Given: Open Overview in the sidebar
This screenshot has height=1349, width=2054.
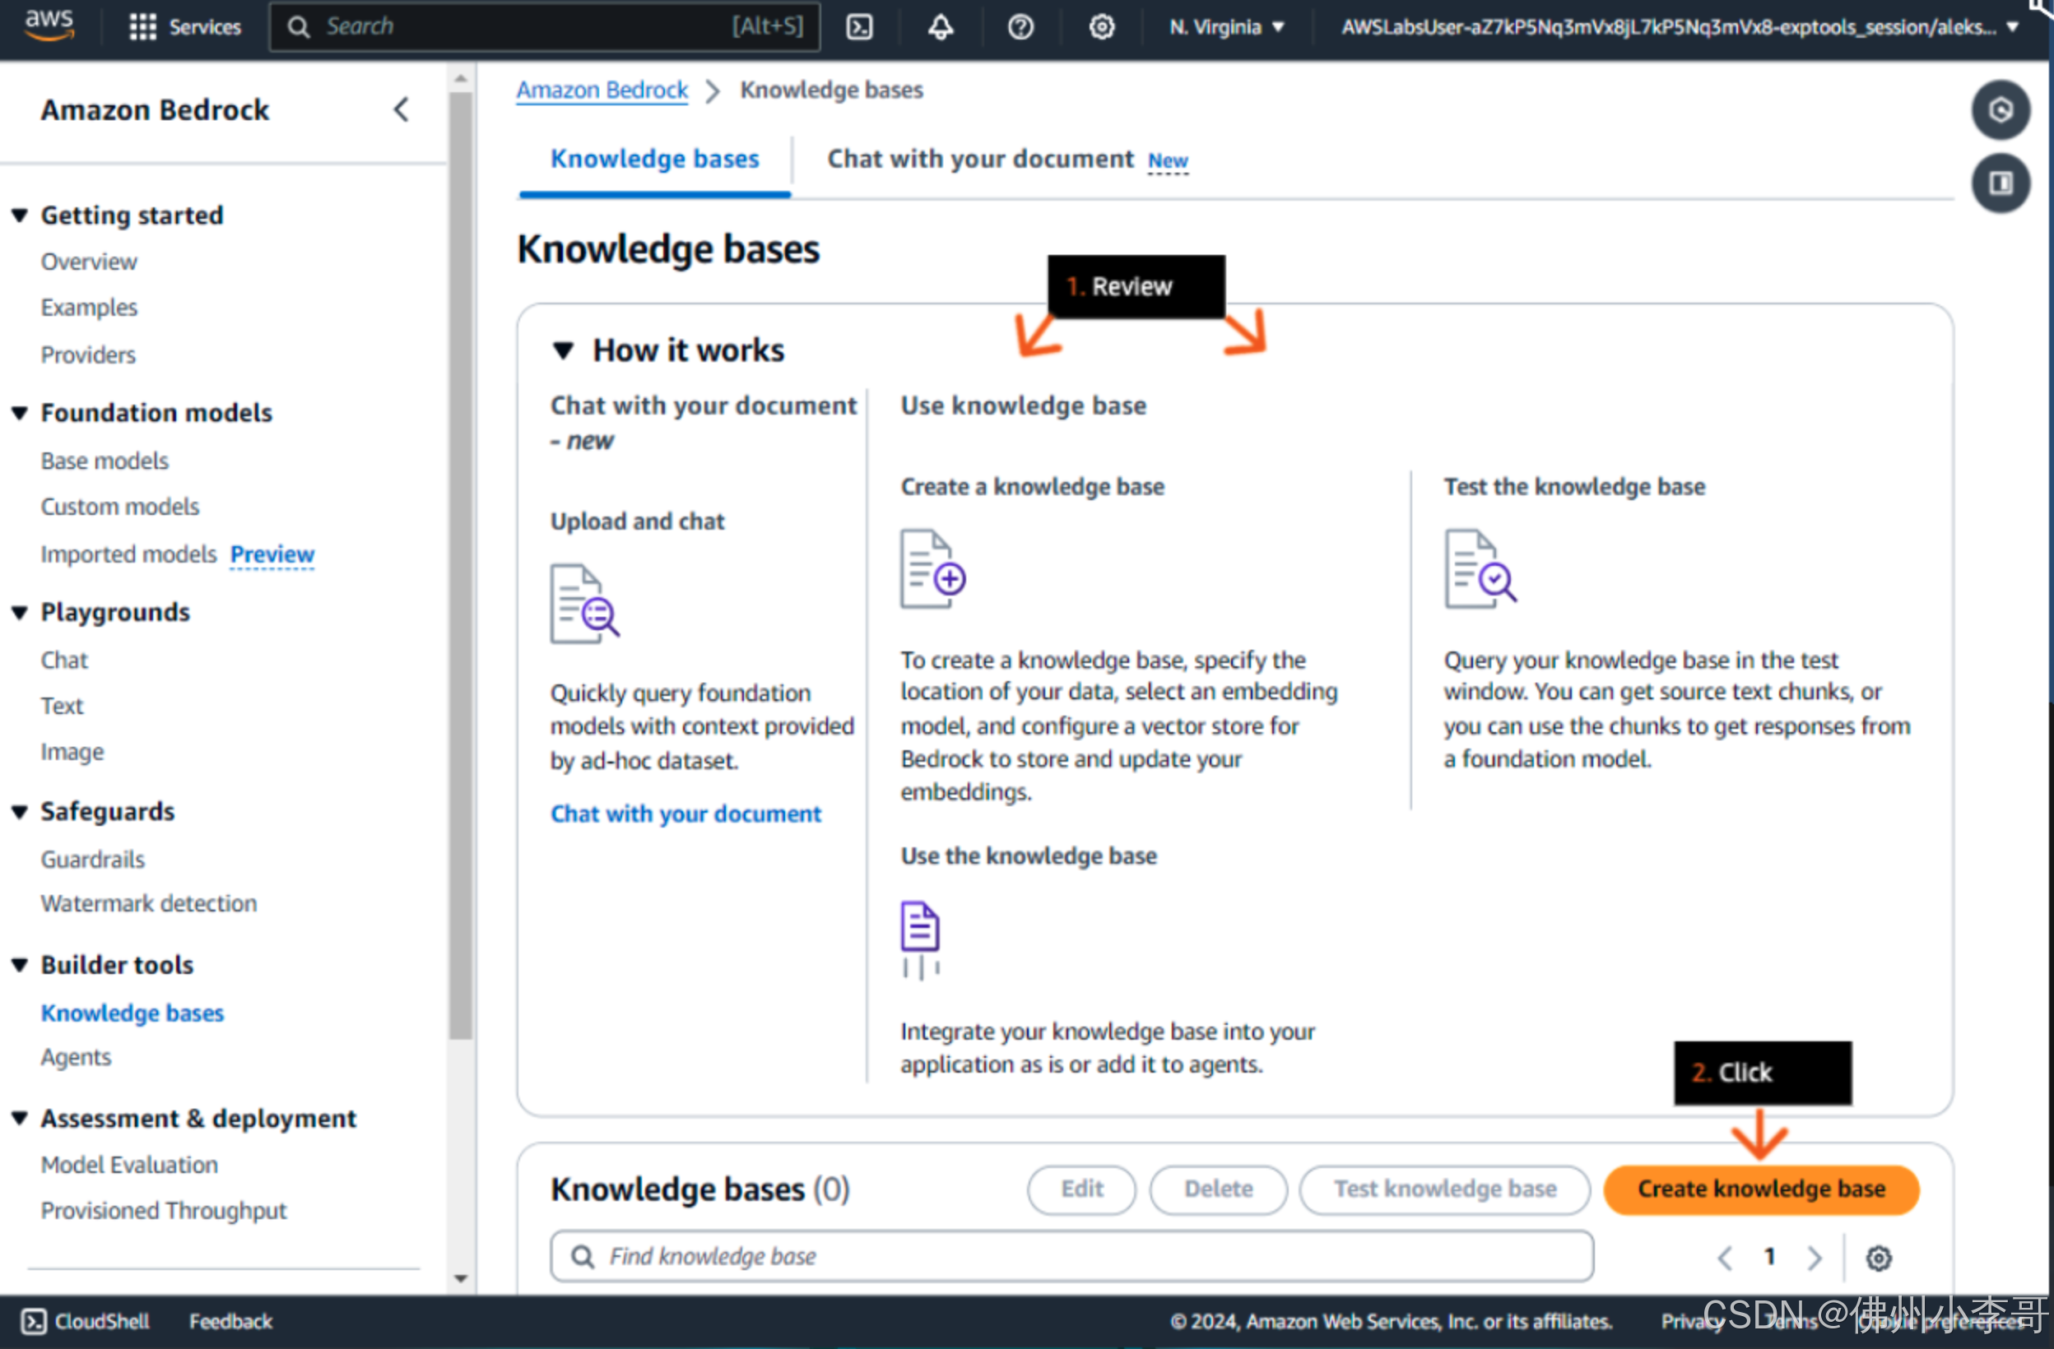Looking at the screenshot, I should tap(89, 262).
